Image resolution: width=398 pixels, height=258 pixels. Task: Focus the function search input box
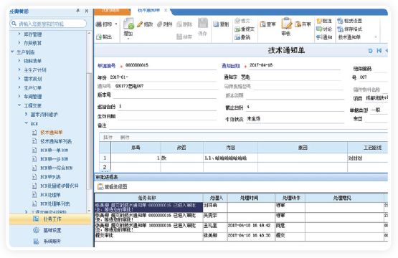click(x=48, y=24)
